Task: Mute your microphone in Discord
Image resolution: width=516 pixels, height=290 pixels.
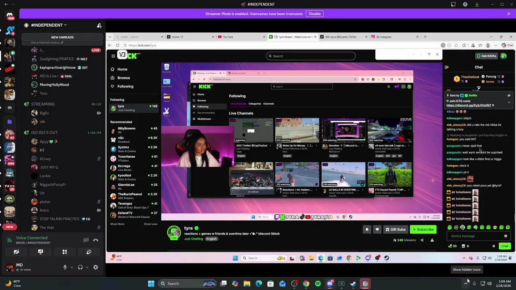Action: (65, 267)
